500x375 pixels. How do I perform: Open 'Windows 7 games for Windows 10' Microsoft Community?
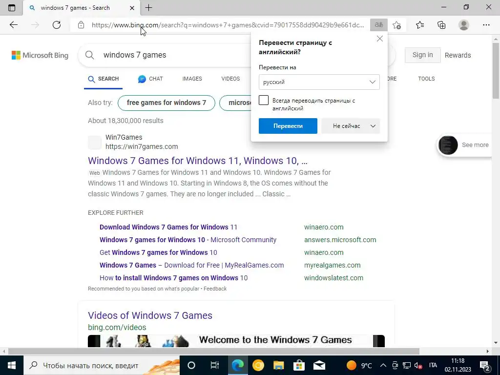[x=188, y=240]
